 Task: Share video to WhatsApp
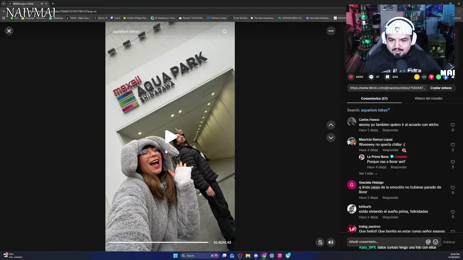point(438,77)
